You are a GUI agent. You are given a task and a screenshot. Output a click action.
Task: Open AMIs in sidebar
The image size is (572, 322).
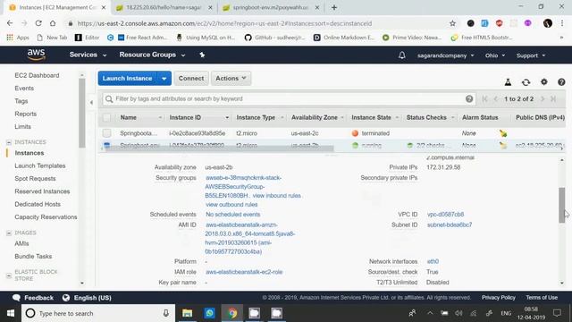click(x=21, y=243)
